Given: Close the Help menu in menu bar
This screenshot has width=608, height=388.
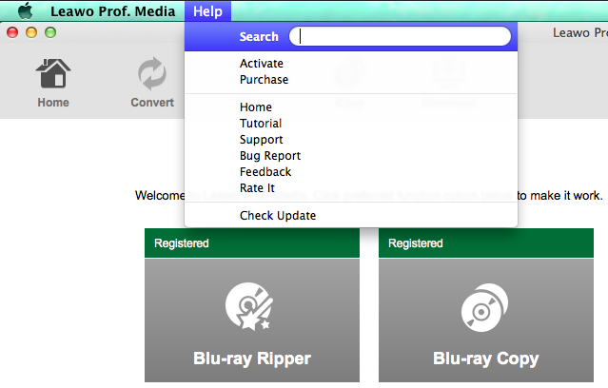Looking at the screenshot, I should [x=207, y=11].
